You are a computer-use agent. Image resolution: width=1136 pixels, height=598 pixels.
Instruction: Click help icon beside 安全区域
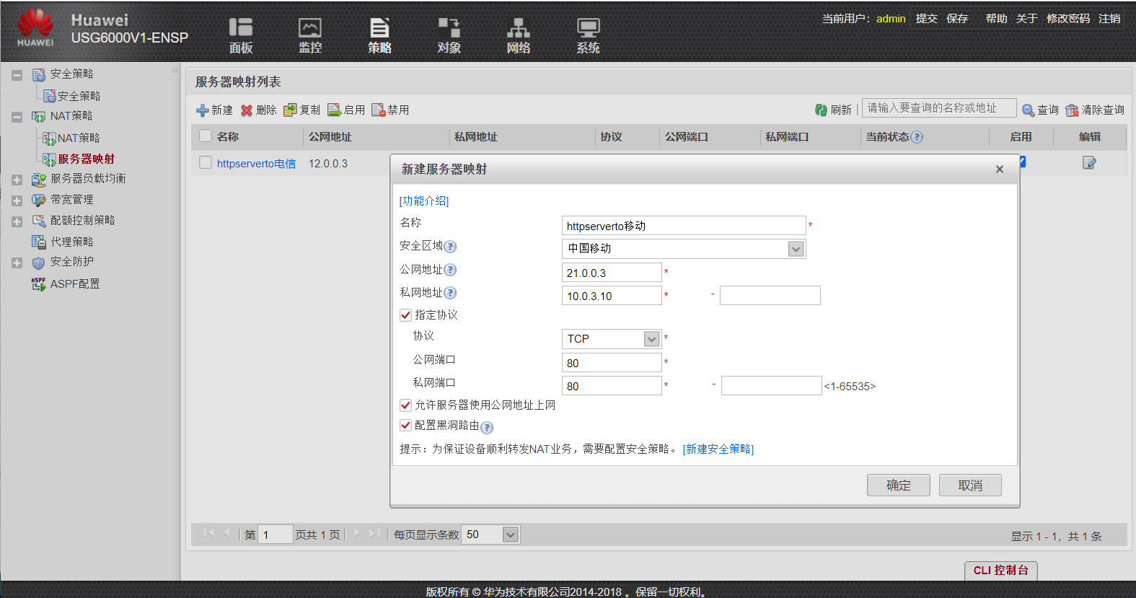[450, 247]
